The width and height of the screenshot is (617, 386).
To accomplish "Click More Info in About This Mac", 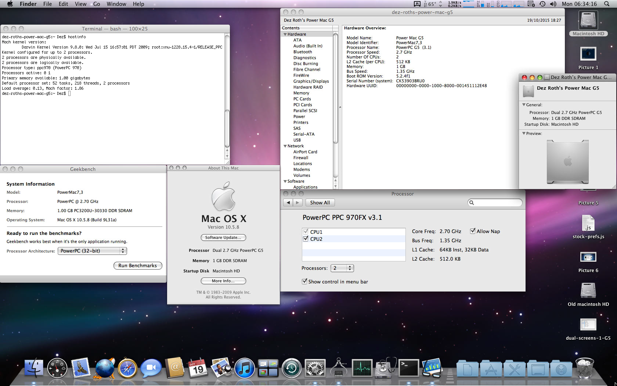I will pos(223,281).
